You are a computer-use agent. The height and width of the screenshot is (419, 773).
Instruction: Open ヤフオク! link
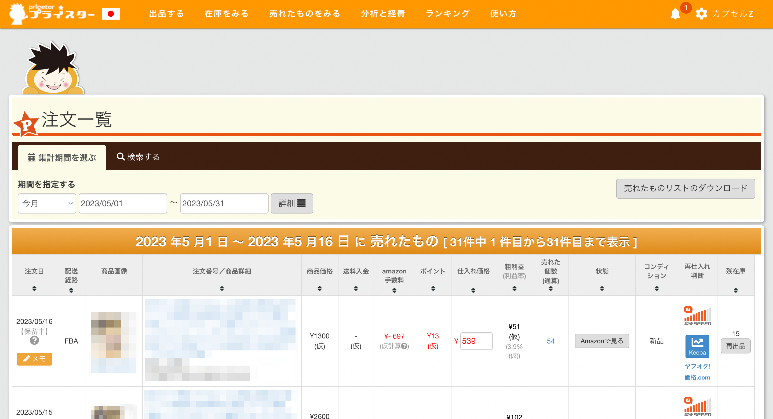(x=697, y=366)
